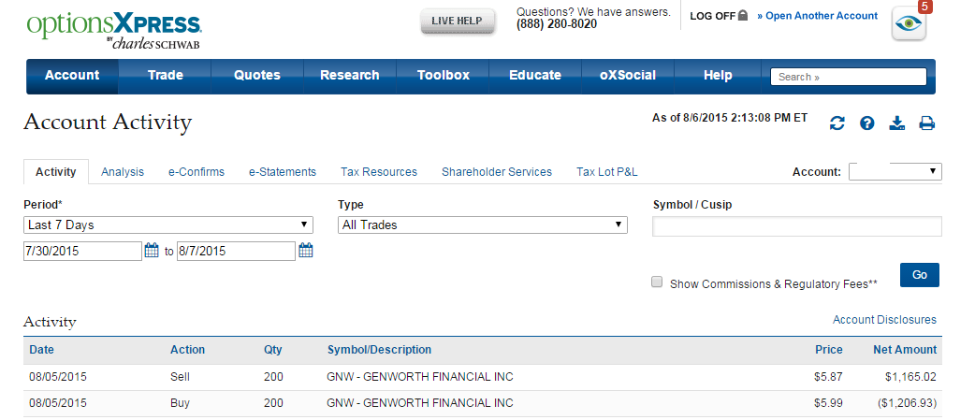Image resolution: width=975 pixels, height=420 pixels.
Task: Open the Account selector dropdown
Action: coord(895,171)
